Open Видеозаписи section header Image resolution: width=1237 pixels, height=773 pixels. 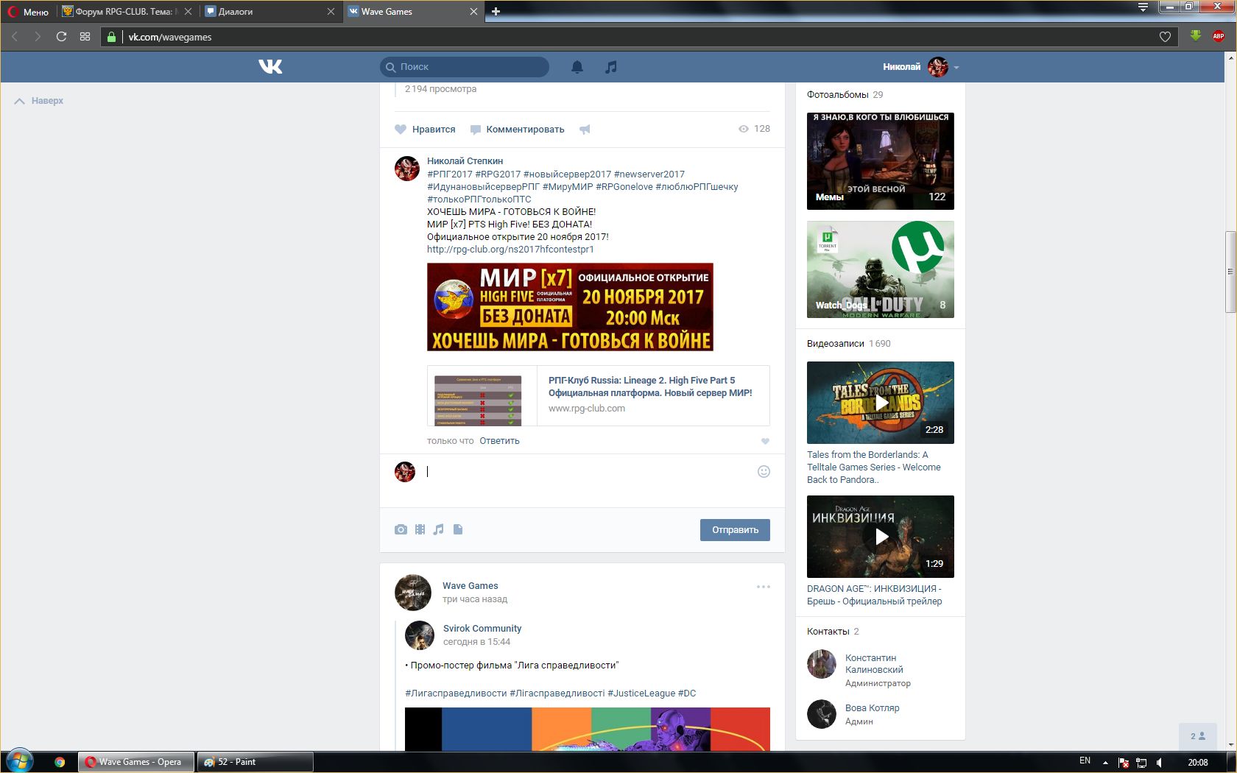pyautogui.click(x=836, y=344)
